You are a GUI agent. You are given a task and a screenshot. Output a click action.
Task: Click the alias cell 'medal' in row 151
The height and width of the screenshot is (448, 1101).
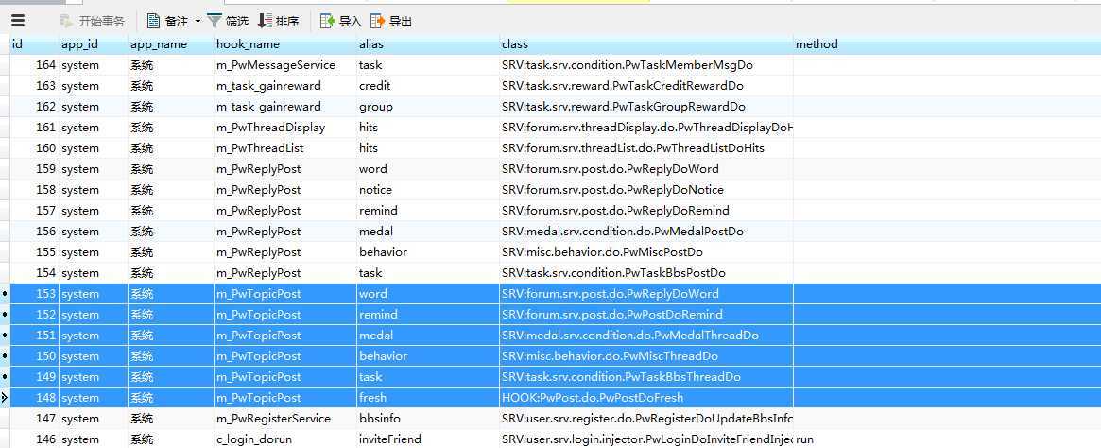coord(427,335)
